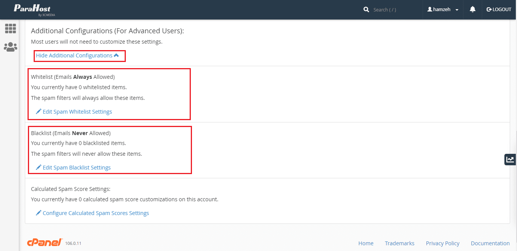Click pencil icon beside Edit Spam Whitelist Settings
The height and width of the screenshot is (251, 517).
pos(38,112)
